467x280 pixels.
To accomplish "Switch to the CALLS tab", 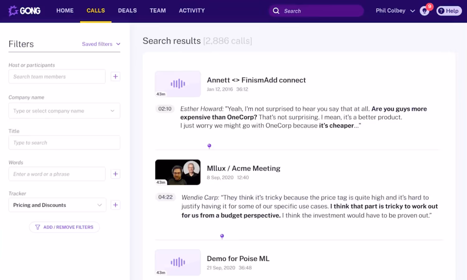I will tap(96, 11).
